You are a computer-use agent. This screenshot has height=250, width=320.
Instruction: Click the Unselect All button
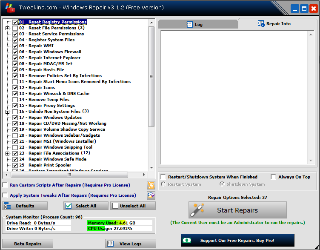point(133,206)
